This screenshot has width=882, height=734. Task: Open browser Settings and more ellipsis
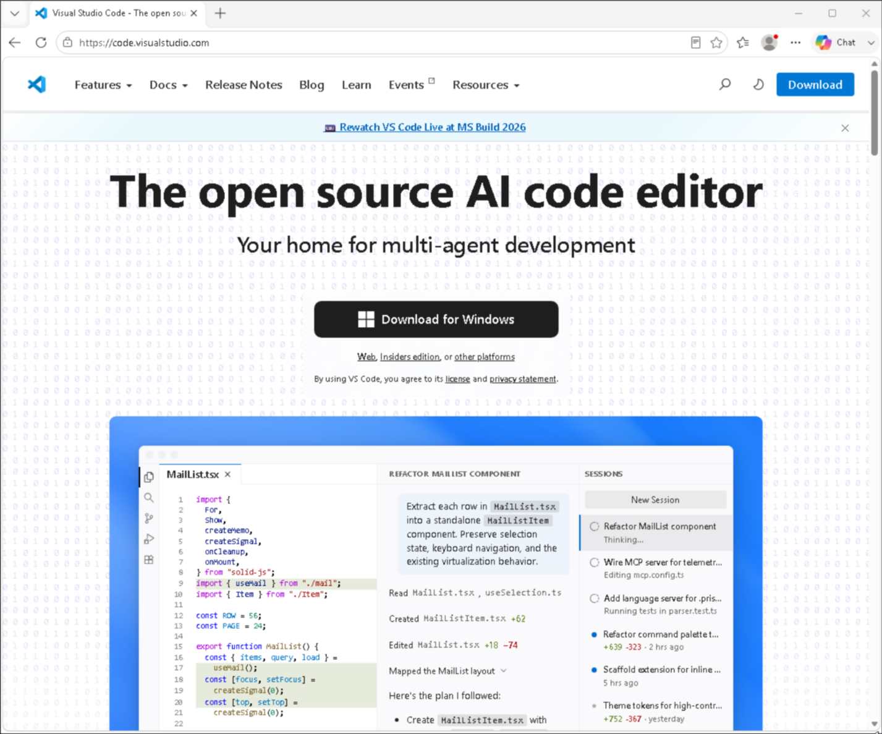(x=795, y=43)
